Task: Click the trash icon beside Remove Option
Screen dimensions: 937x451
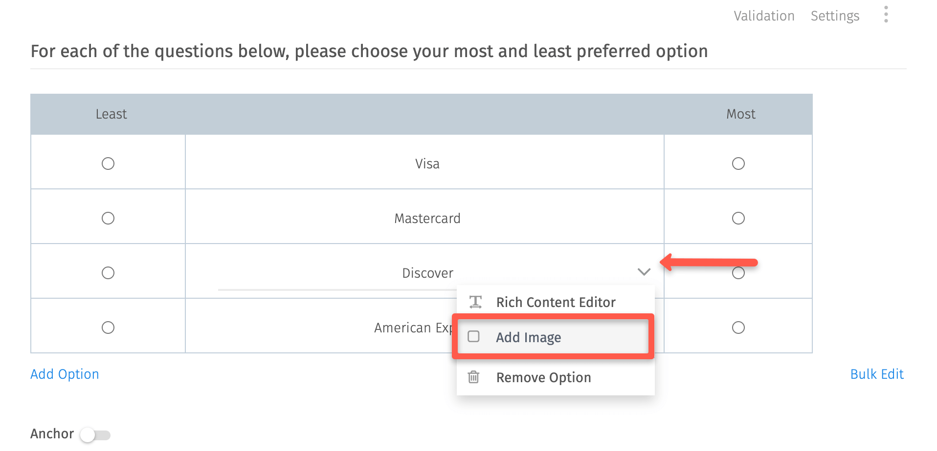Action: 472,377
